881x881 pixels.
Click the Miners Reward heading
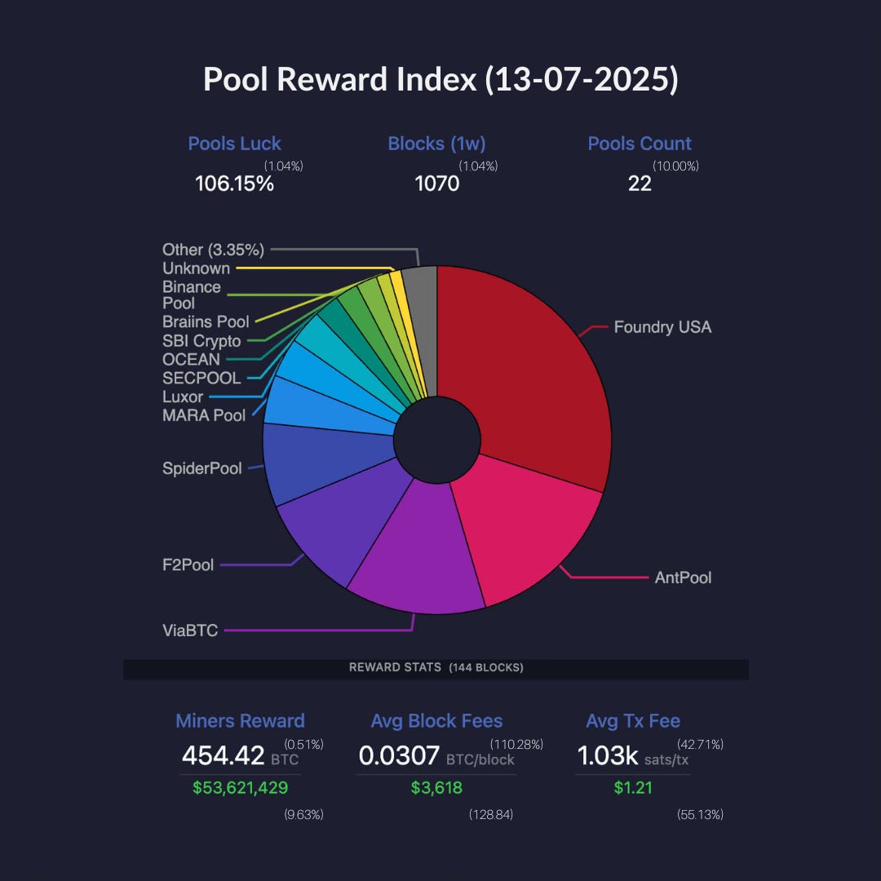240,721
